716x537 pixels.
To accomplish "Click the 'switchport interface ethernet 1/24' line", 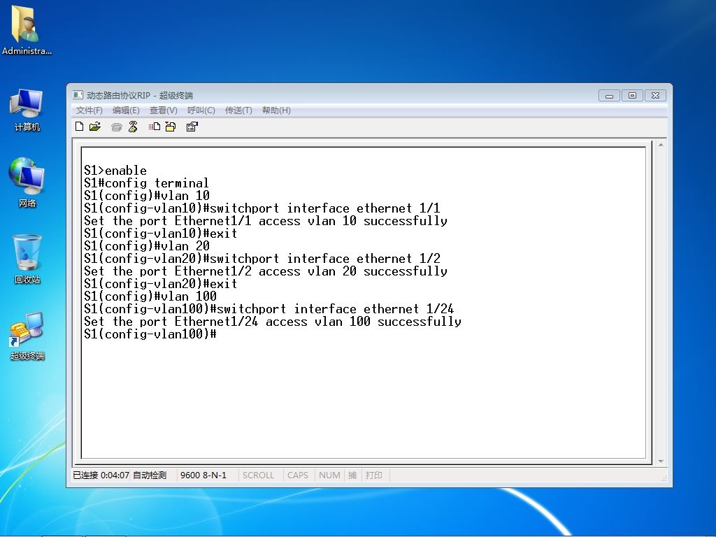I will tap(268, 308).
